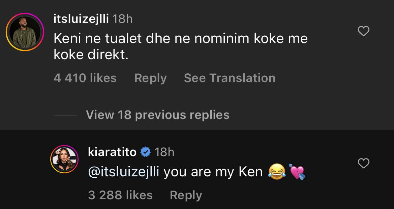The width and height of the screenshot is (394, 209).
Task: Like itsluizejlli's comment with the heart
Action: coord(363,31)
